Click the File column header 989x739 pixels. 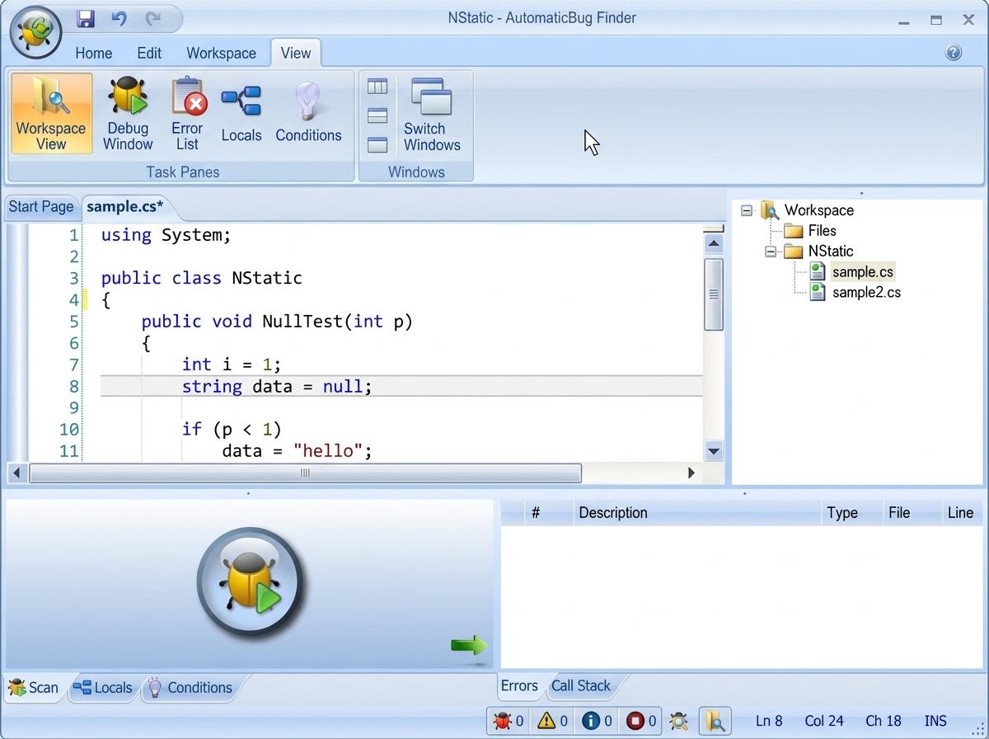pos(912,512)
